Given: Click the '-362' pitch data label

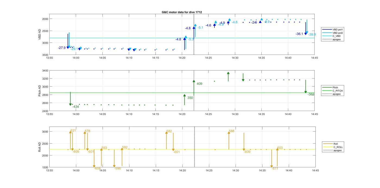Looking at the screenshot, I should 311,94.
